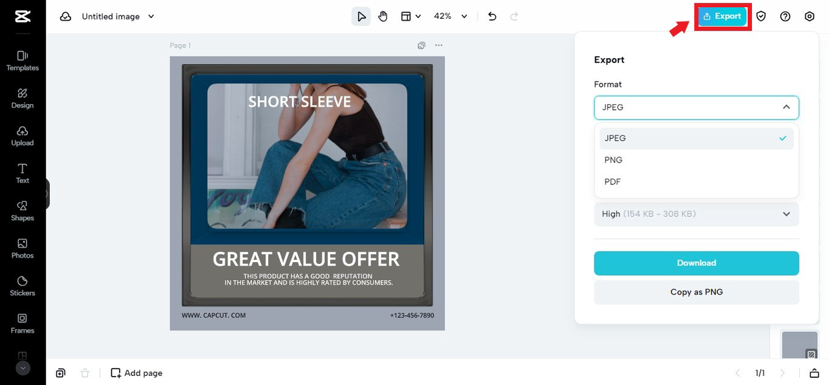Select the pointer selection tool
829x385 pixels.
click(361, 16)
